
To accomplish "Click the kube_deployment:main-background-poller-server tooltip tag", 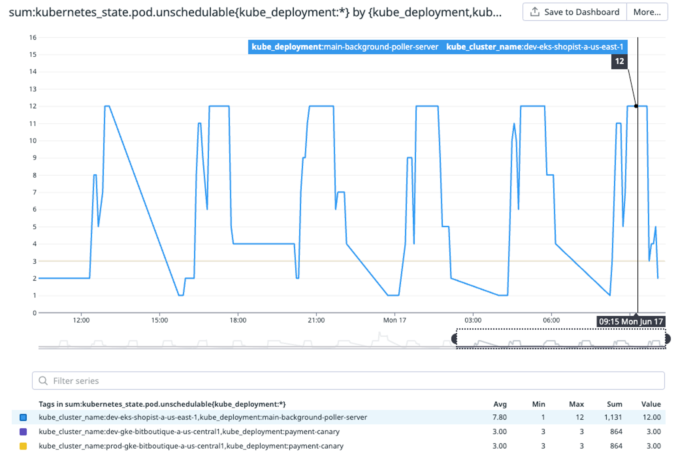I will 344,47.
